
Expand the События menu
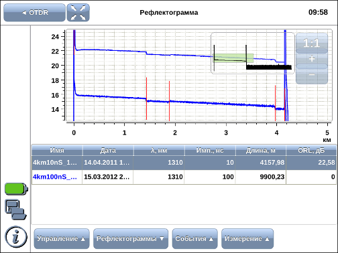[x=194, y=238]
